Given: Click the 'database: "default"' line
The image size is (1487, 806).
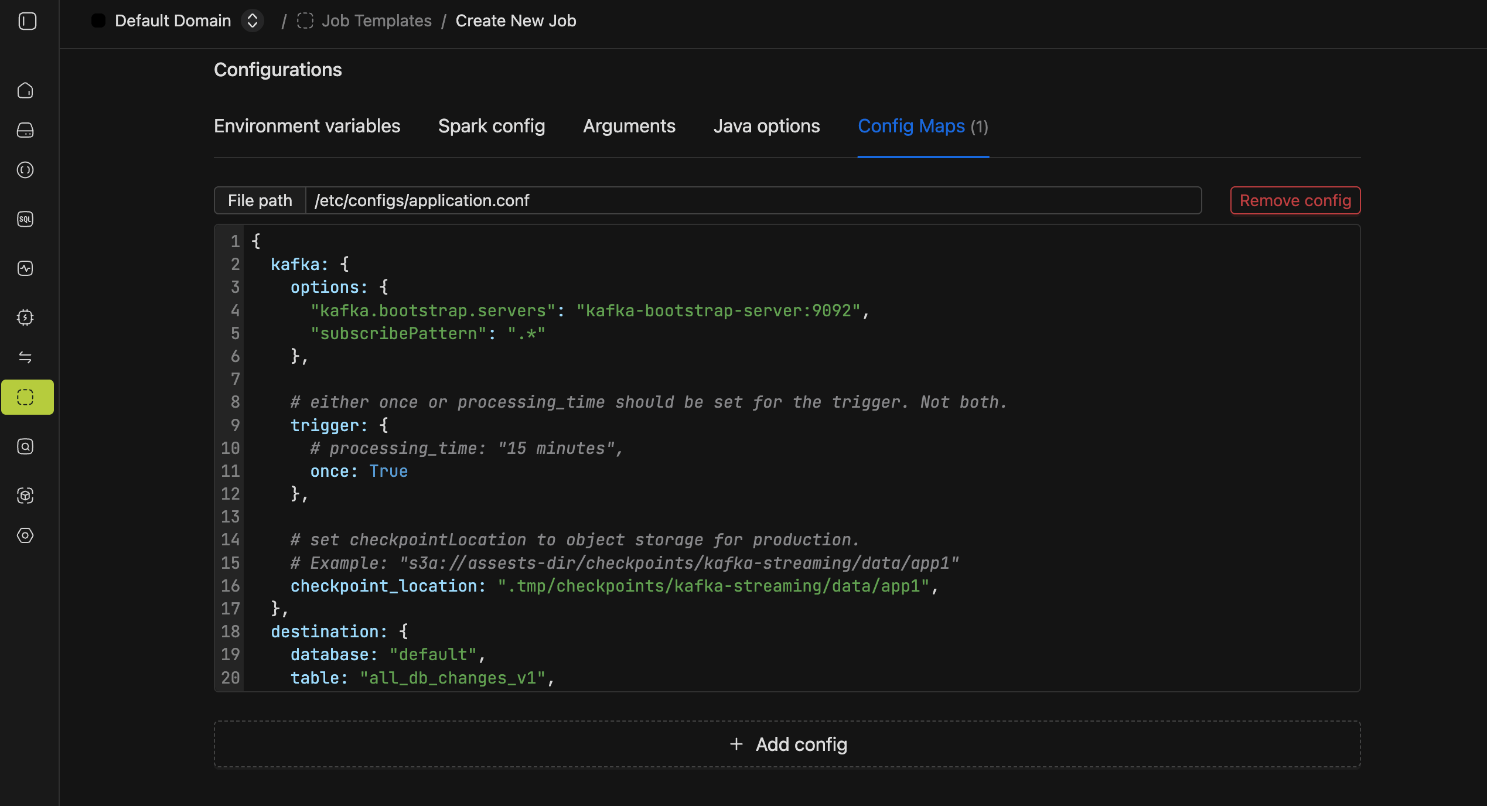Looking at the screenshot, I should (x=388, y=654).
